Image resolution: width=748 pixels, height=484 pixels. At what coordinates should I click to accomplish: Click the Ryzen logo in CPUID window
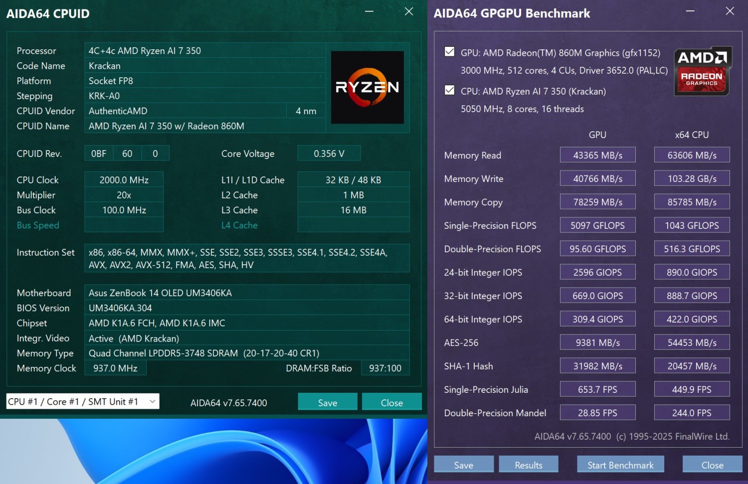click(368, 87)
